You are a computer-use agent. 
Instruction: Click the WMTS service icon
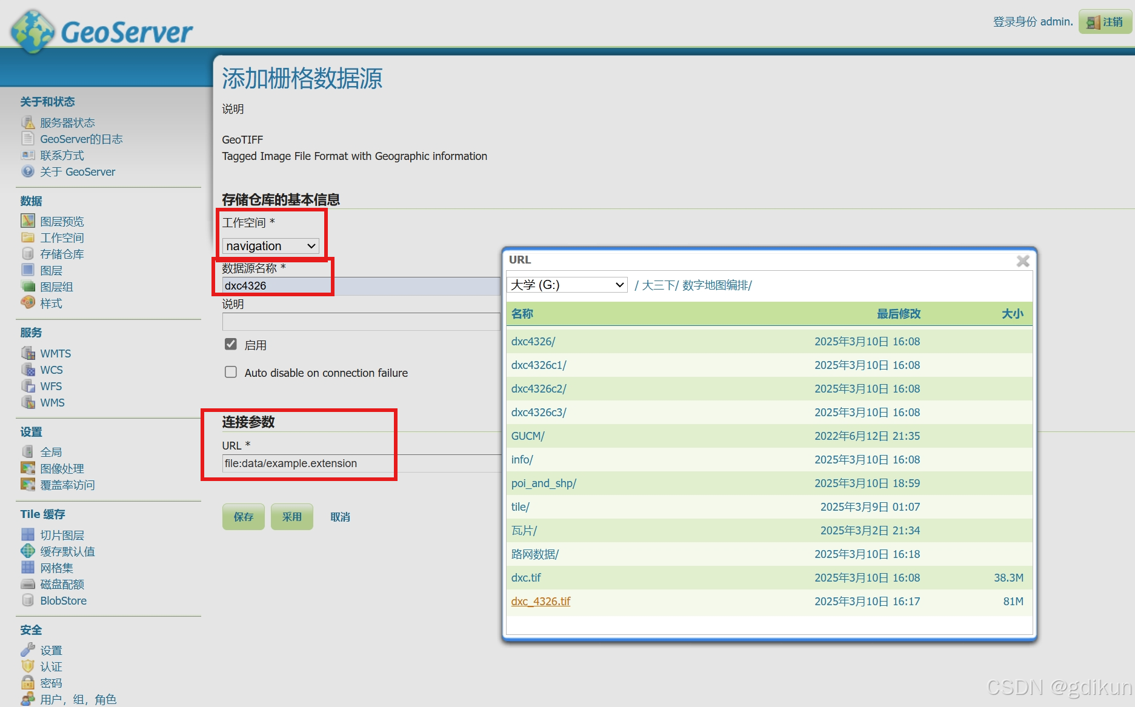point(28,353)
